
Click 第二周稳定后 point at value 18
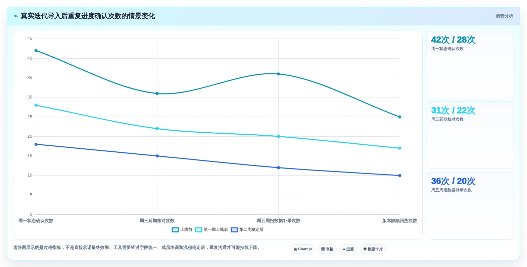36,144
